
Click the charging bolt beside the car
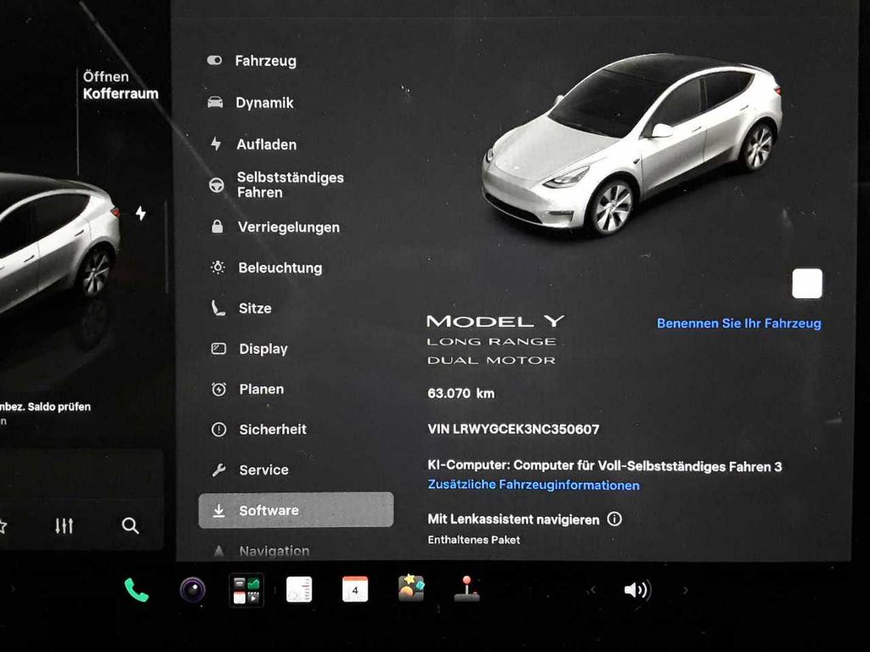141,213
